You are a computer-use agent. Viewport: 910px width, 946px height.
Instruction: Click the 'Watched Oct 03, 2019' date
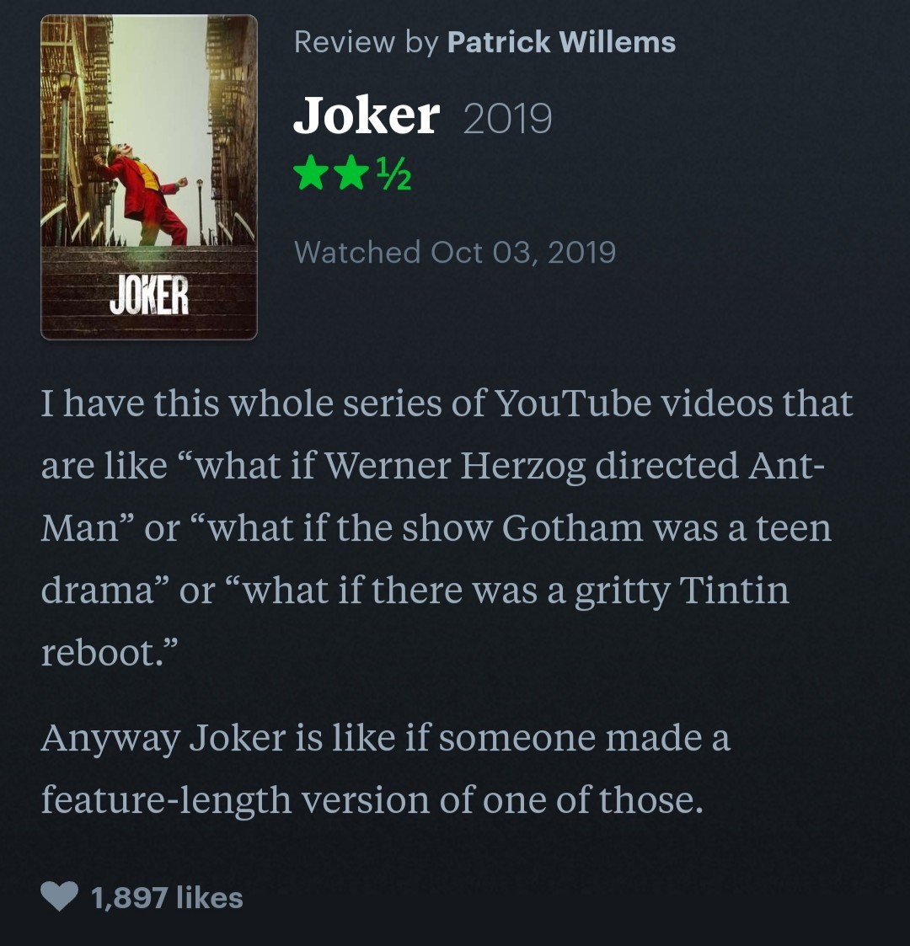[x=455, y=252]
